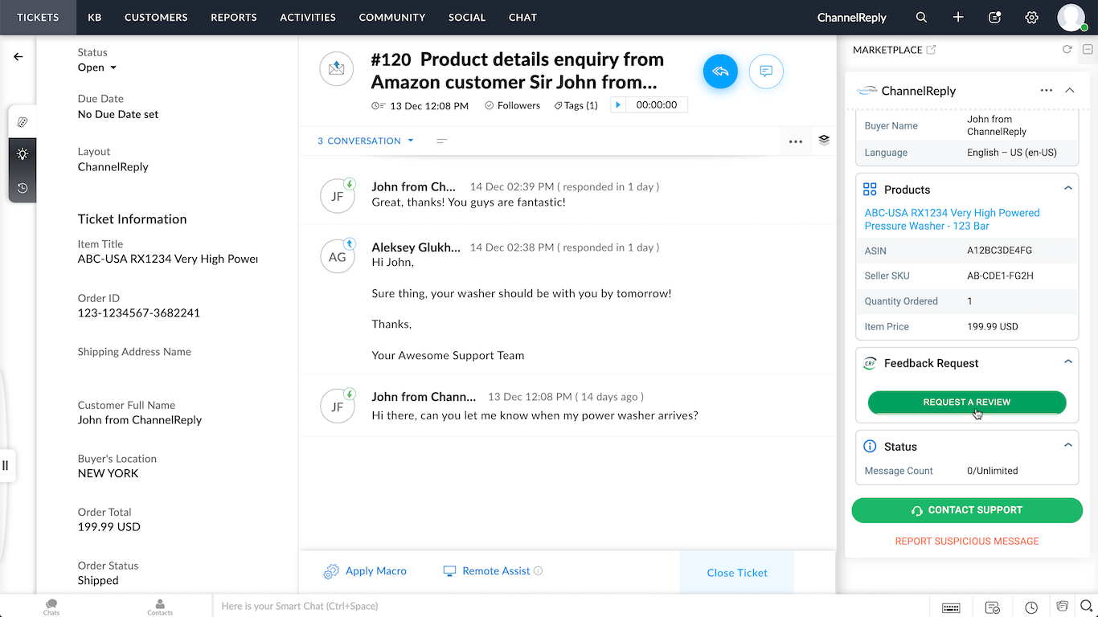Click the pause handle on left edge
Image resolution: width=1098 pixels, height=617 pixels.
[x=6, y=465]
